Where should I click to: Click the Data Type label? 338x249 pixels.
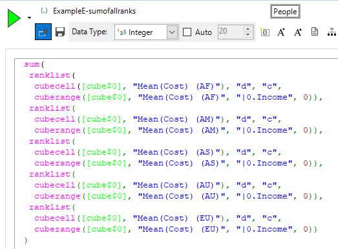[x=89, y=32]
